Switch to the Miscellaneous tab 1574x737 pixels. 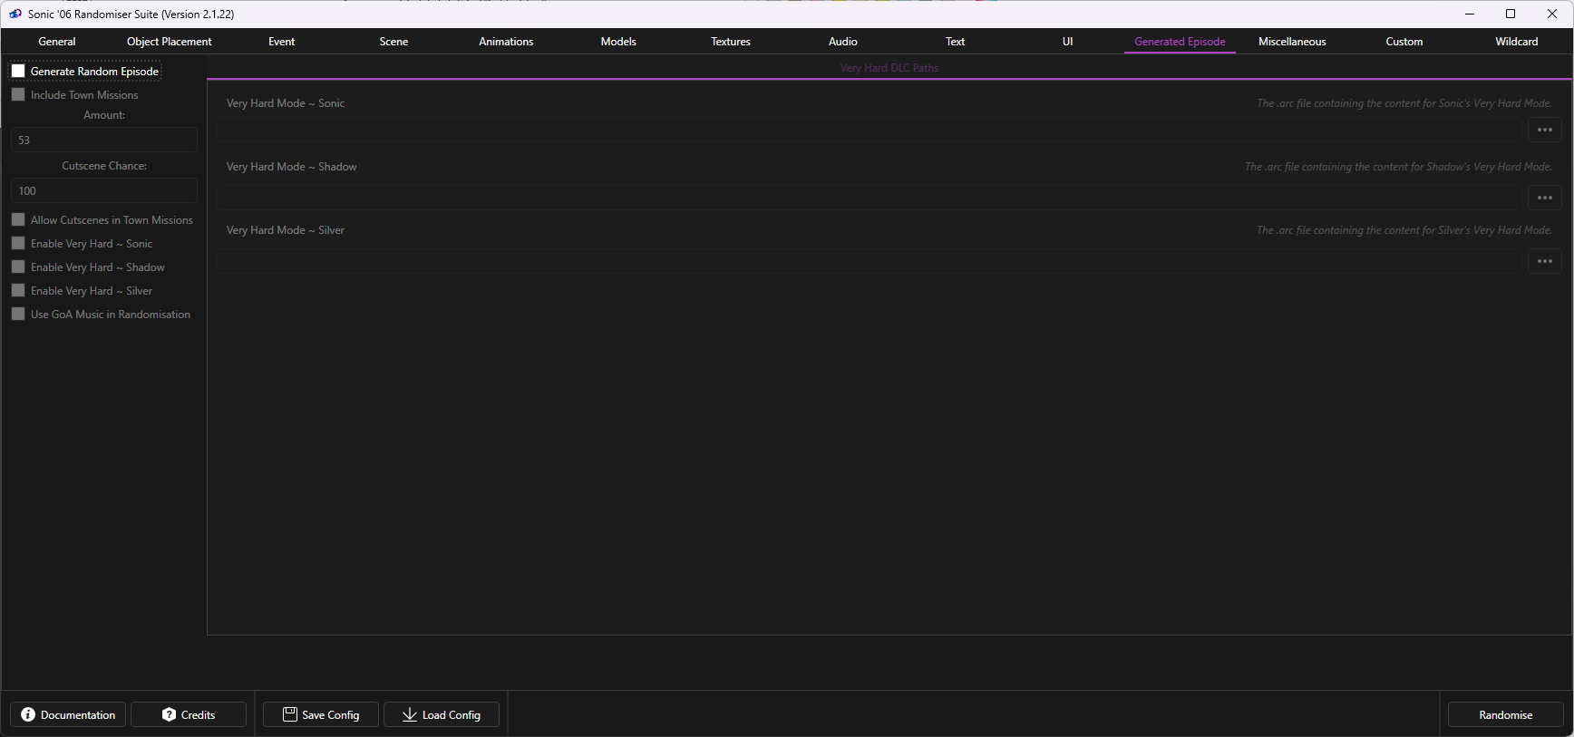pos(1292,42)
